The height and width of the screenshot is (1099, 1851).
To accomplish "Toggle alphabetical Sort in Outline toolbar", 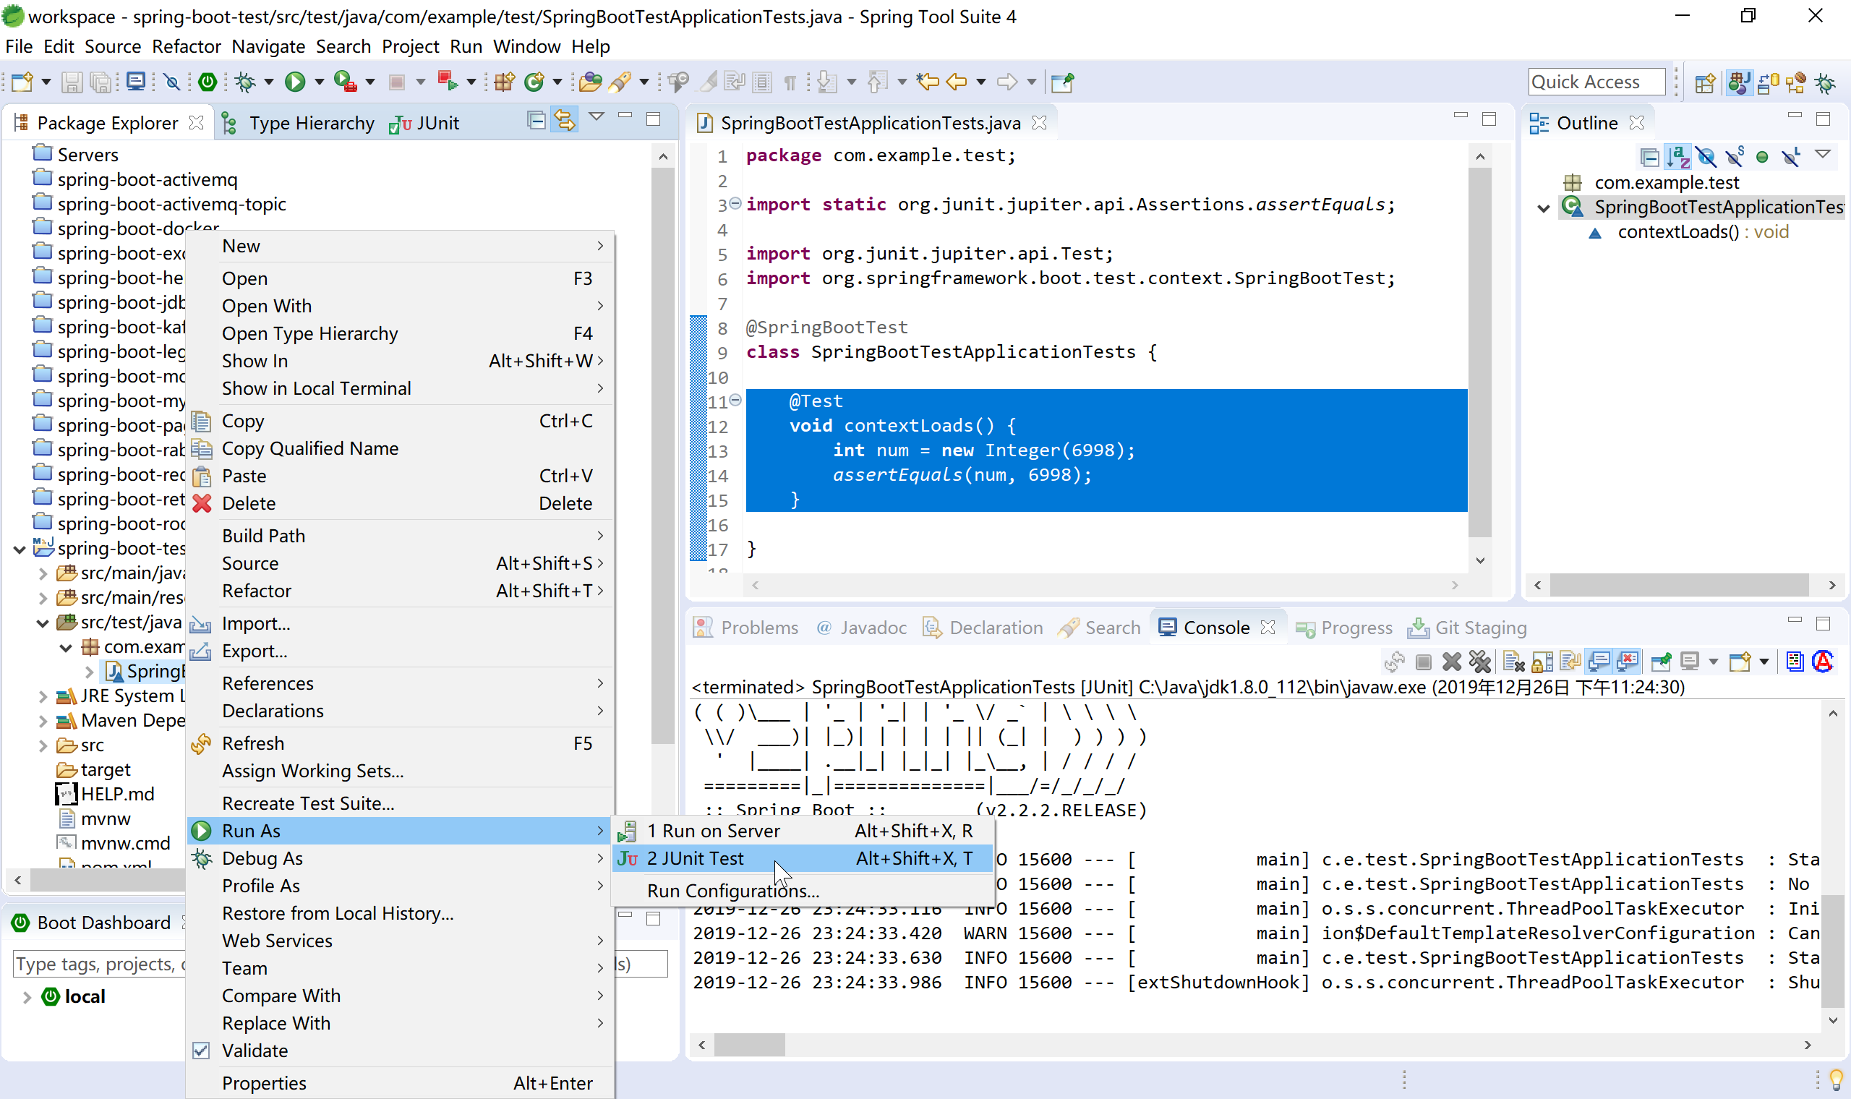I will pos(1678,156).
